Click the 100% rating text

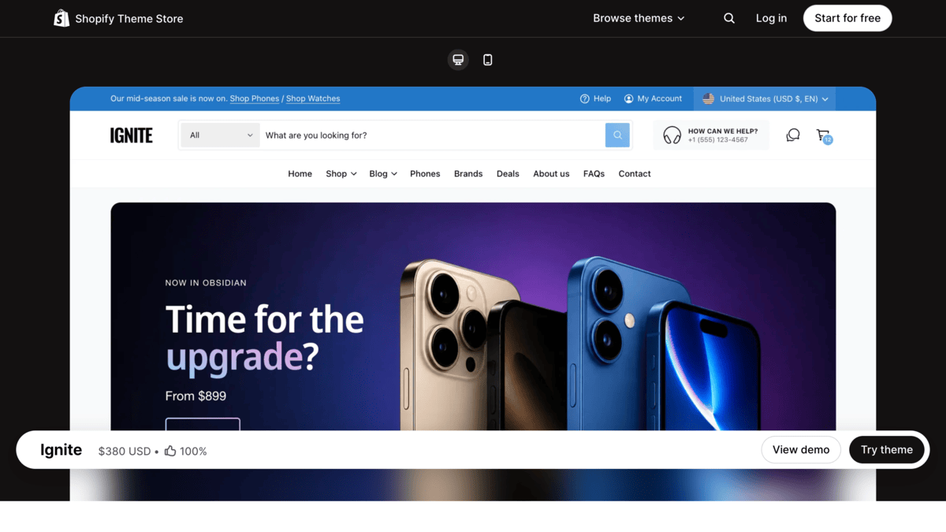pos(193,452)
